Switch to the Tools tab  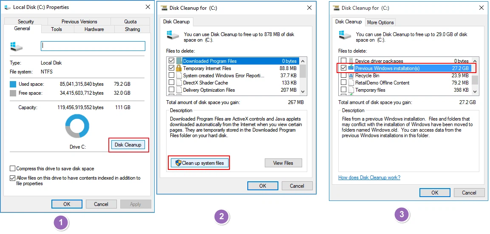[x=57, y=29]
